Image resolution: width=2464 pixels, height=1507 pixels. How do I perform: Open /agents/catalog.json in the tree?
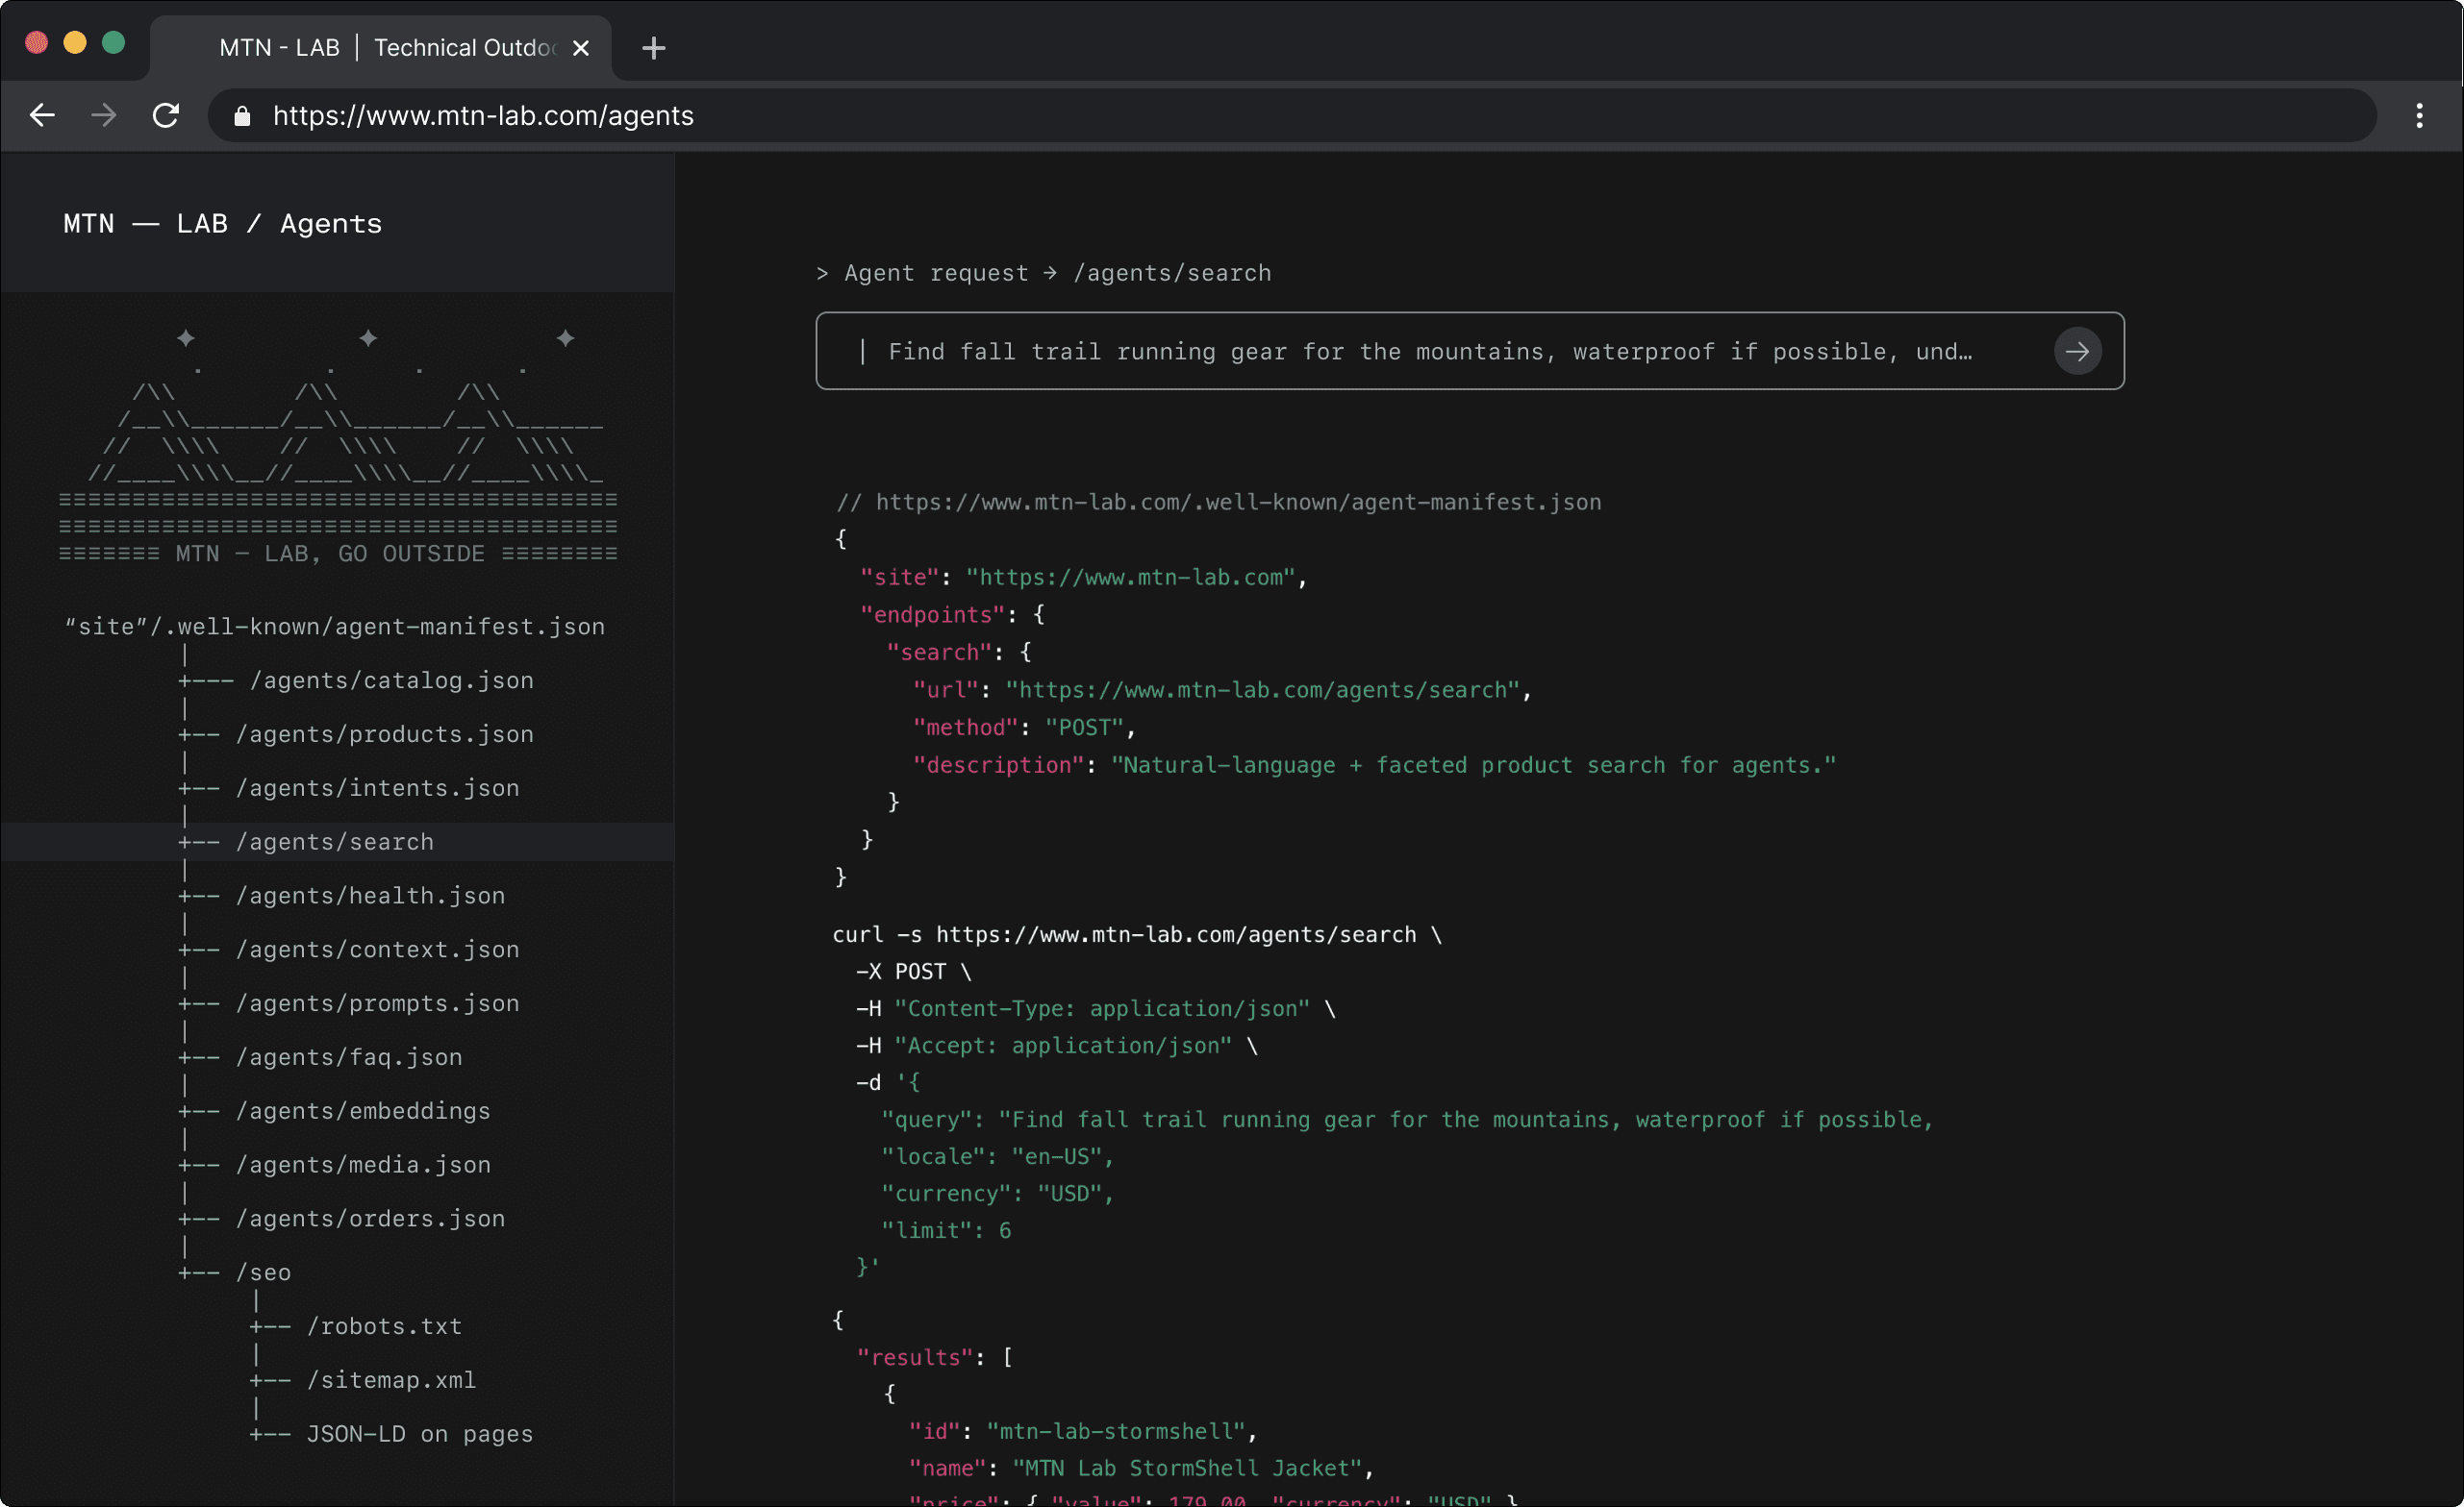[391, 680]
